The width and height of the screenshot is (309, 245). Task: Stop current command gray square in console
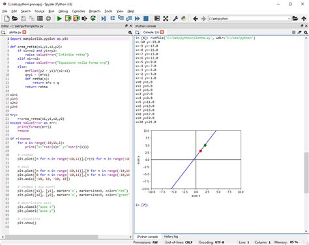(294, 33)
